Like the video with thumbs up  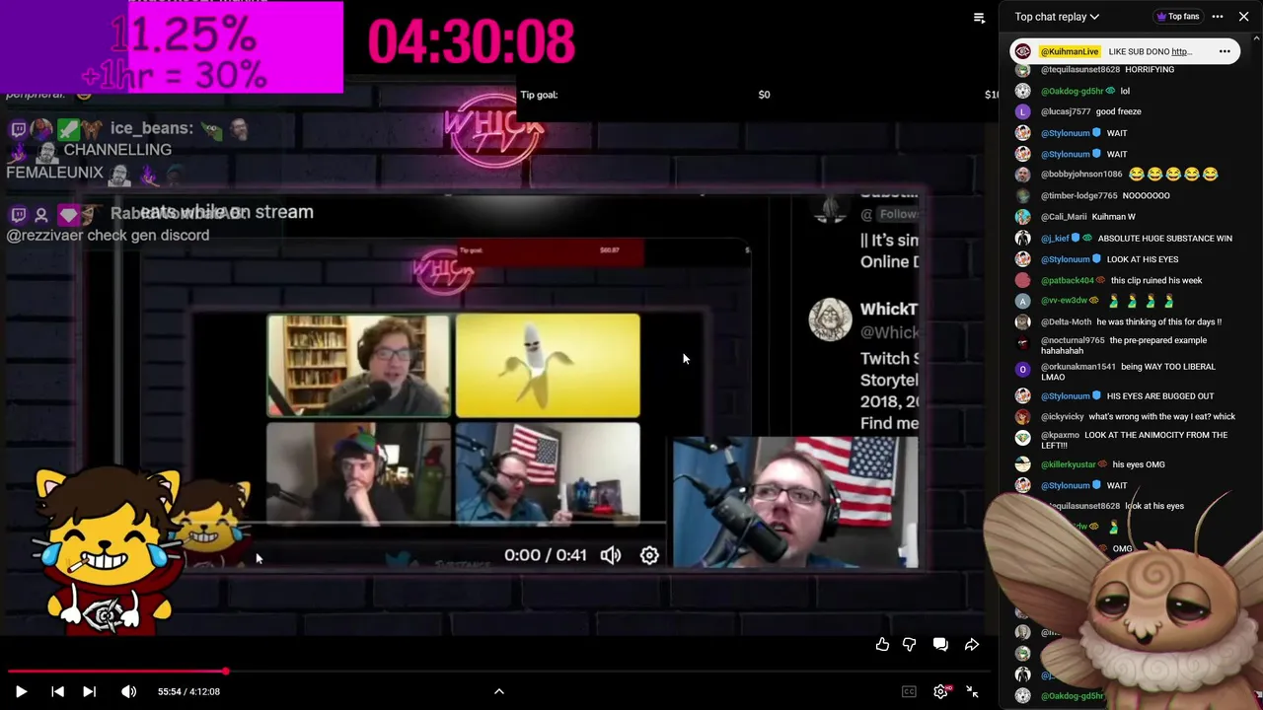coord(882,644)
